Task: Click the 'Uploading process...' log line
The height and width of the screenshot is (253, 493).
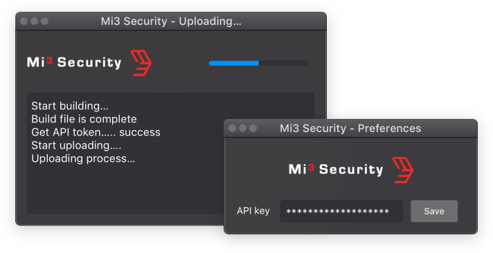Action: pyautogui.click(x=83, y=158)
